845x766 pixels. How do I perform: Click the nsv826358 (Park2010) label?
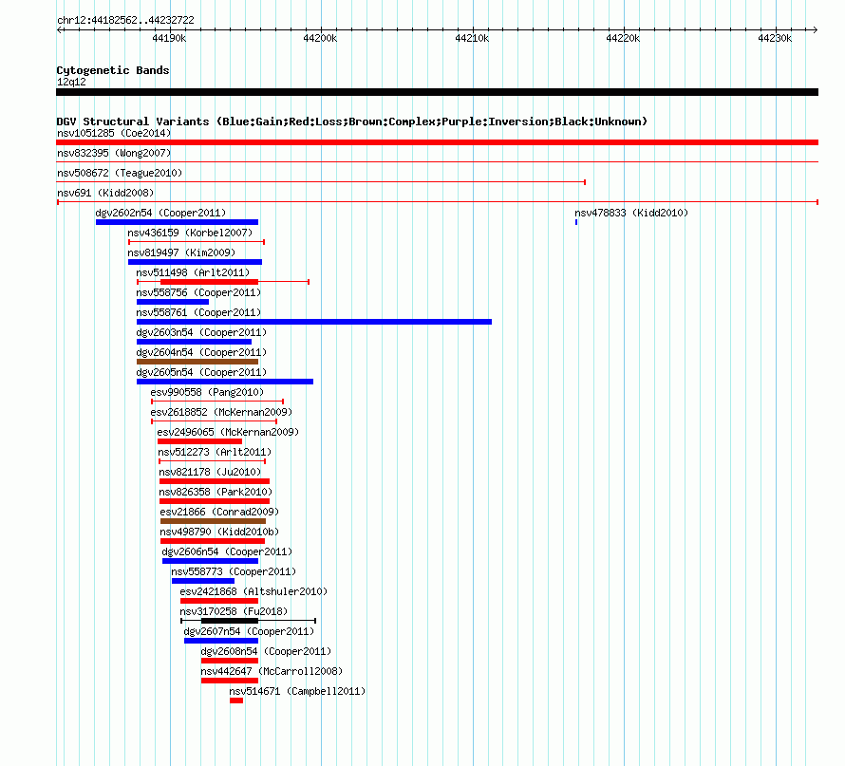click(x=216, y=492)
